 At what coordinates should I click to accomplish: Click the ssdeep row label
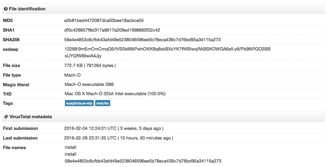tap(10, 49)
